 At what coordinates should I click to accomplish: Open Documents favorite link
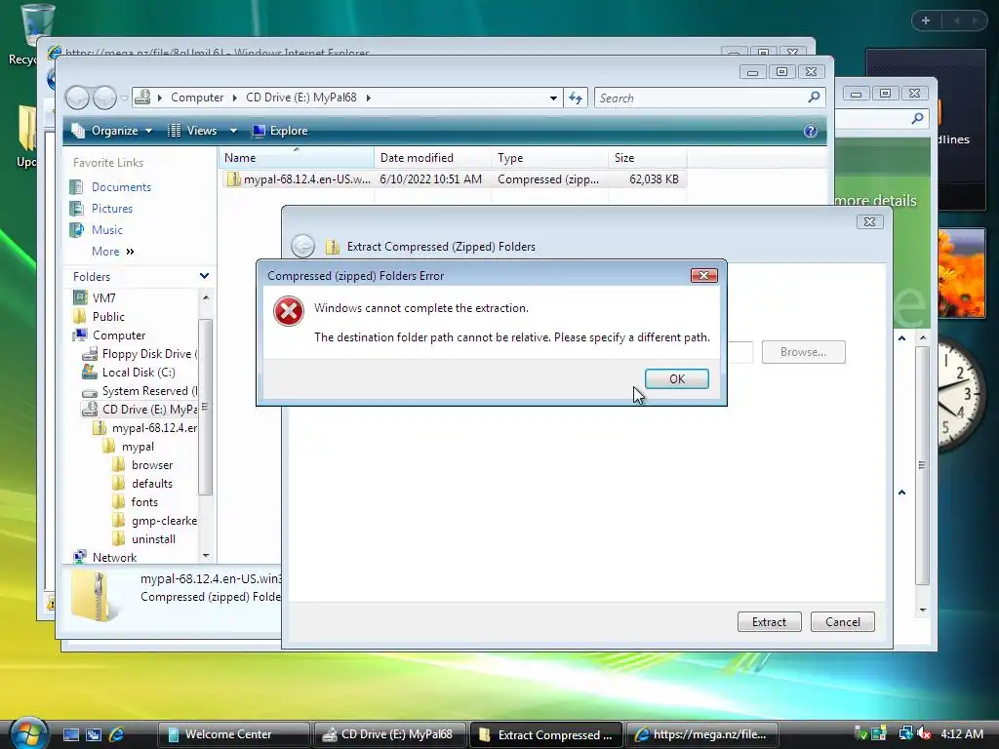(121, 186)
